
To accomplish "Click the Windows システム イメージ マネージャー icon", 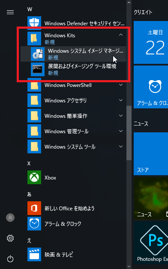I will tap(38, 54).
